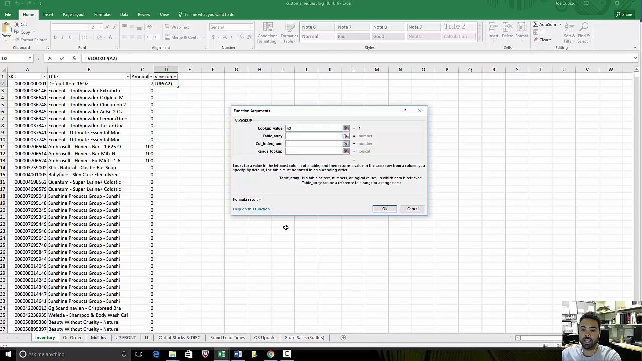
Task: Click the Share button
Action: (x=625, y=14)
